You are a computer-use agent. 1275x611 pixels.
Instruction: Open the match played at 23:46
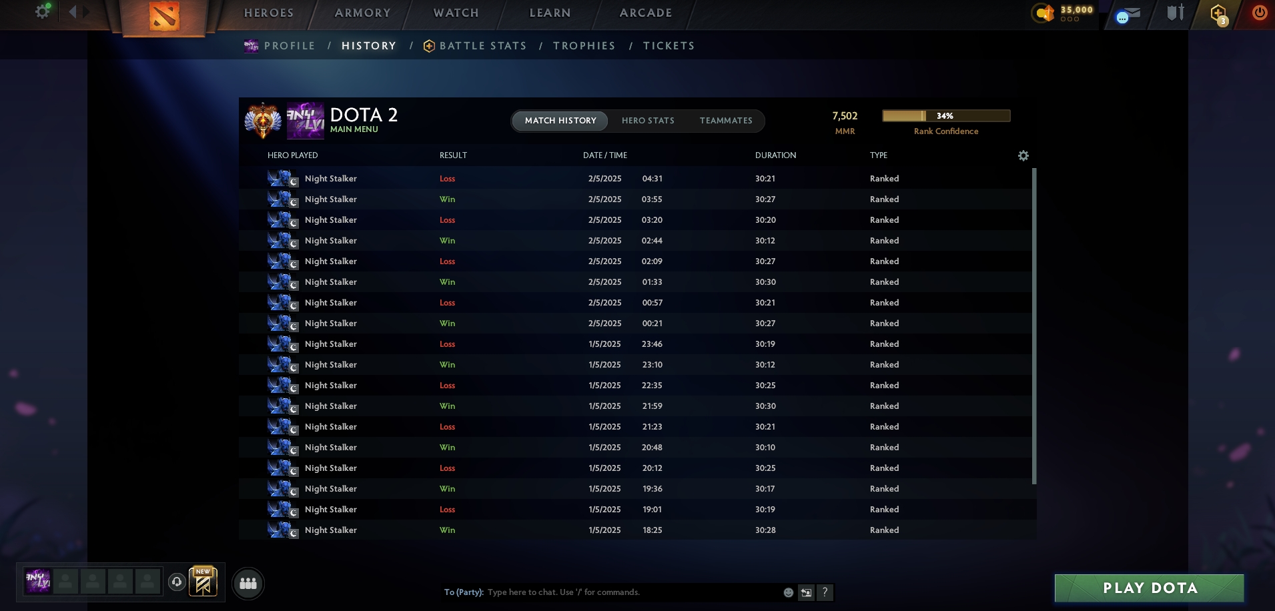635,344
